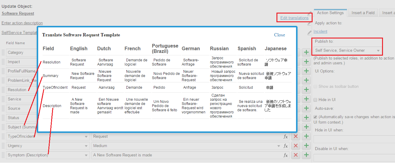Delete the Symptom (Description) row
This screenshot has width=395, height=163.
[296, 155]
